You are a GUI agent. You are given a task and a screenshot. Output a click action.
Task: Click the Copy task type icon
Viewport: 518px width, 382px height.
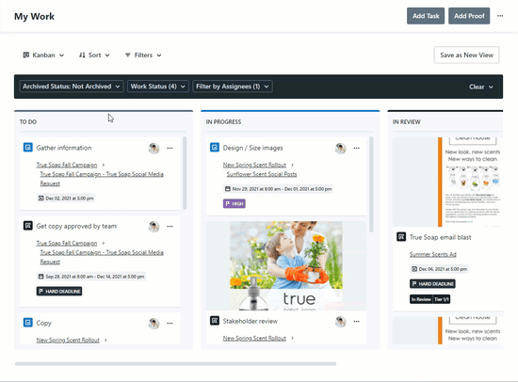click(28, 323)
